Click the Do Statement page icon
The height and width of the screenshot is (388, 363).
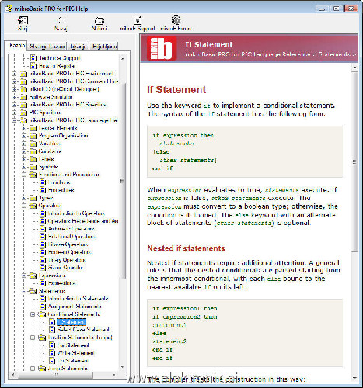[52, 361]
